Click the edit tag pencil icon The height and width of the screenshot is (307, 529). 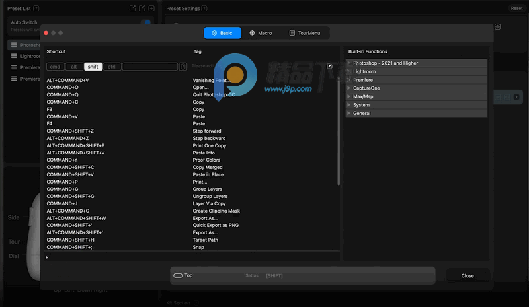329,66
